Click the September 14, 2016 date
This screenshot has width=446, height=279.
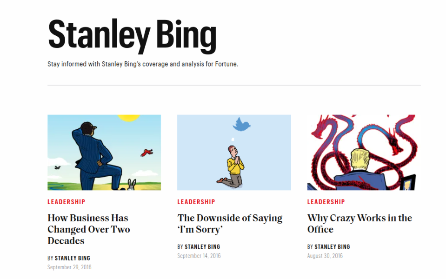click(199, 256)
